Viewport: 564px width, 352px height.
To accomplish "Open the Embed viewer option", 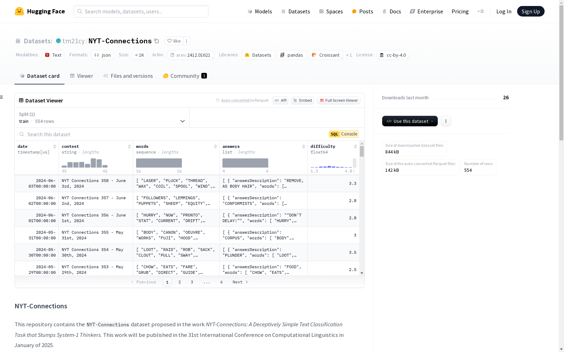I will click(302, 100).
